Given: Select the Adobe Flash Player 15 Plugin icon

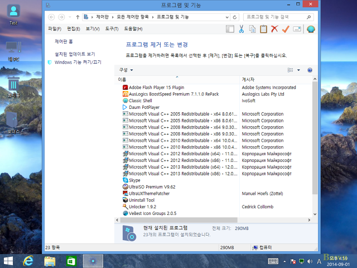Looking at the screenshot, I should (x=125, y=88).
